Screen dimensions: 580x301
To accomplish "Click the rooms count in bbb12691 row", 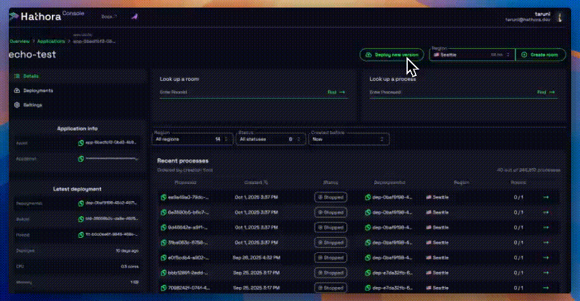I will [x=518, y=273].
